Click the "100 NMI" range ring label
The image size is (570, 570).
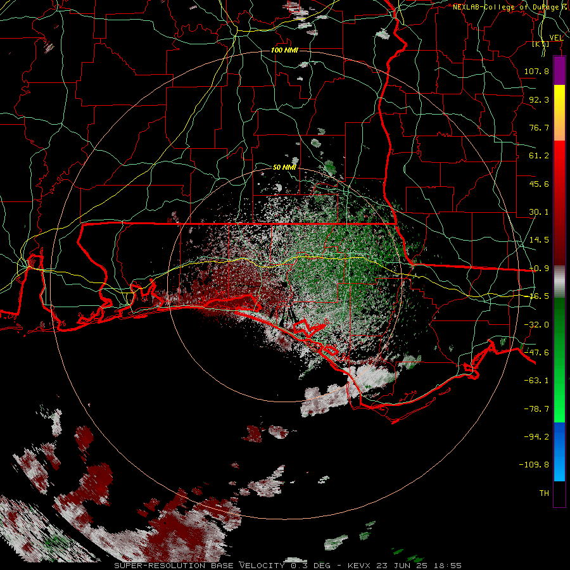coord(284,50)
